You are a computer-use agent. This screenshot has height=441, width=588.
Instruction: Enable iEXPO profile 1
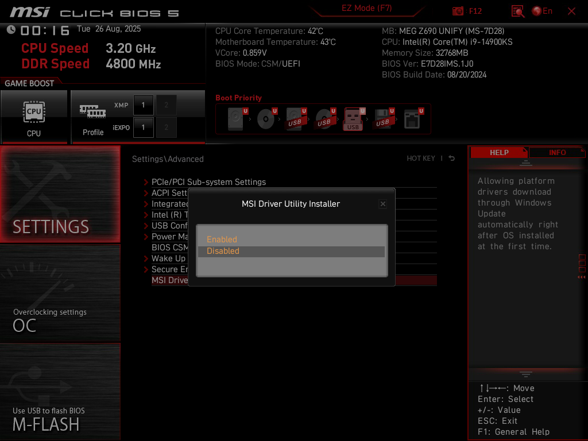click(x=143, y=127)
